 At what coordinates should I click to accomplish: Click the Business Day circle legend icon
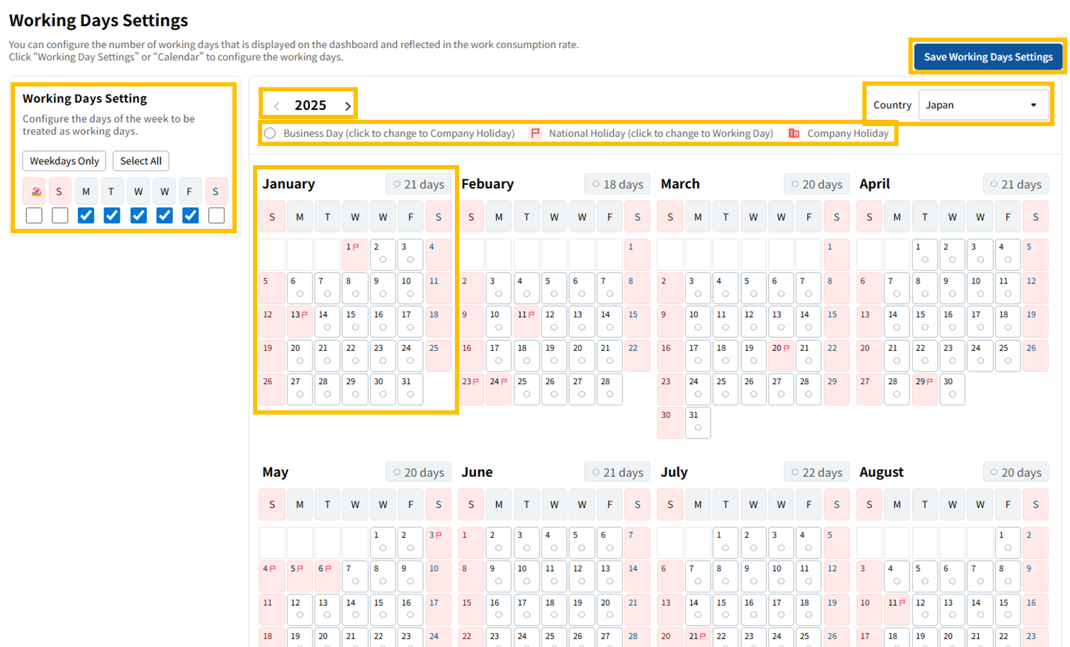point(270,133)
